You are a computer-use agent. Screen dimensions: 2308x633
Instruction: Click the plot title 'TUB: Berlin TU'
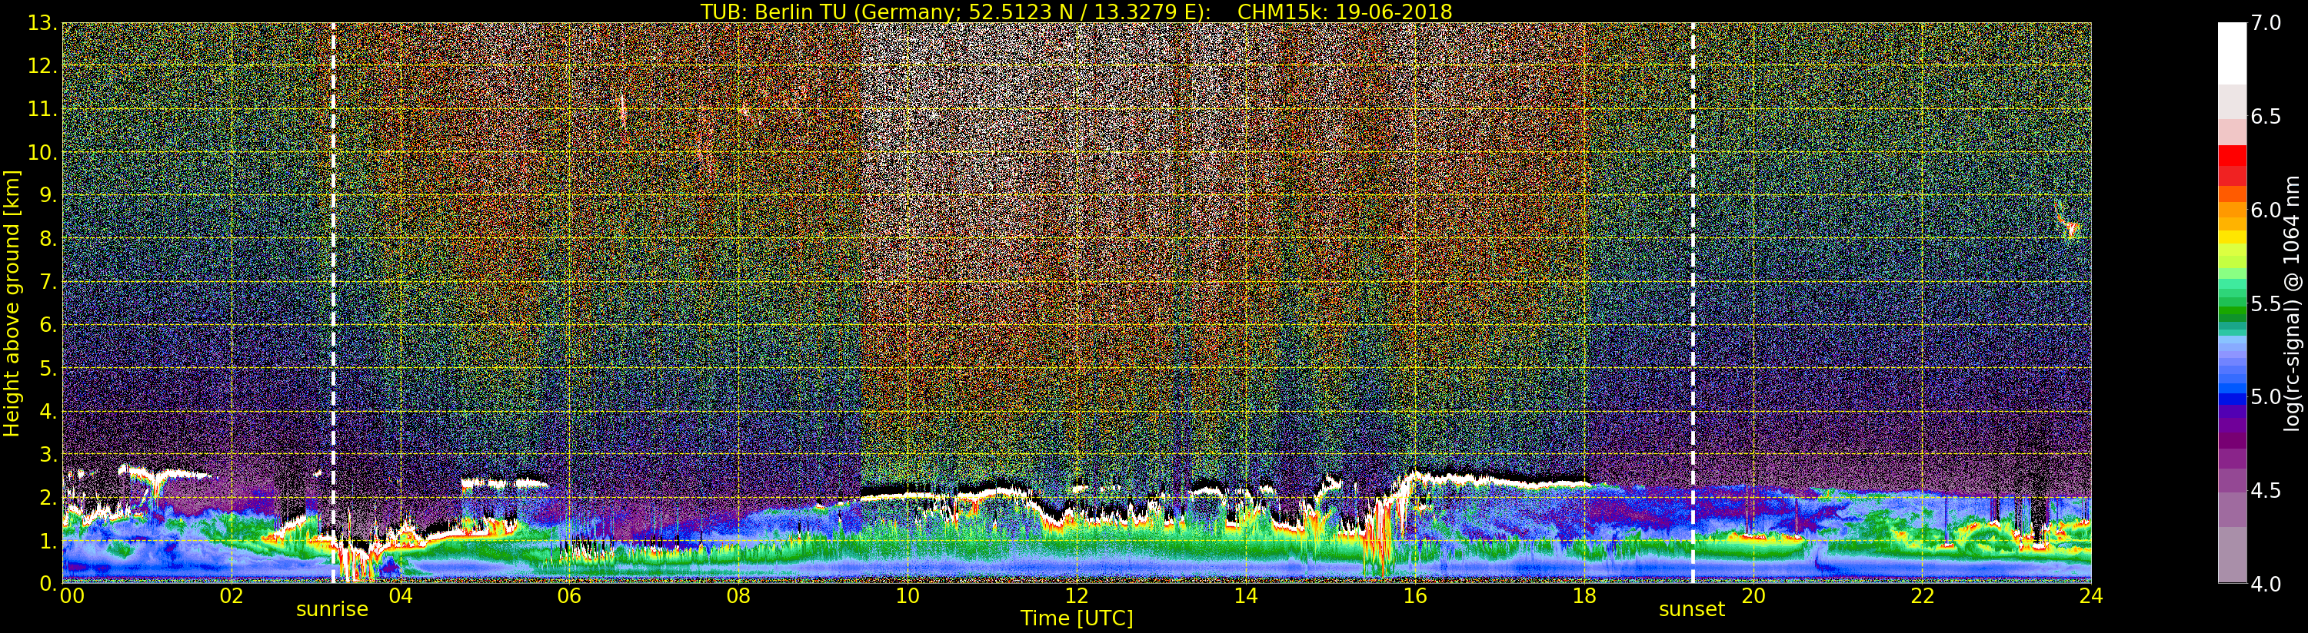pyautogui.click(x=773, y=12)
